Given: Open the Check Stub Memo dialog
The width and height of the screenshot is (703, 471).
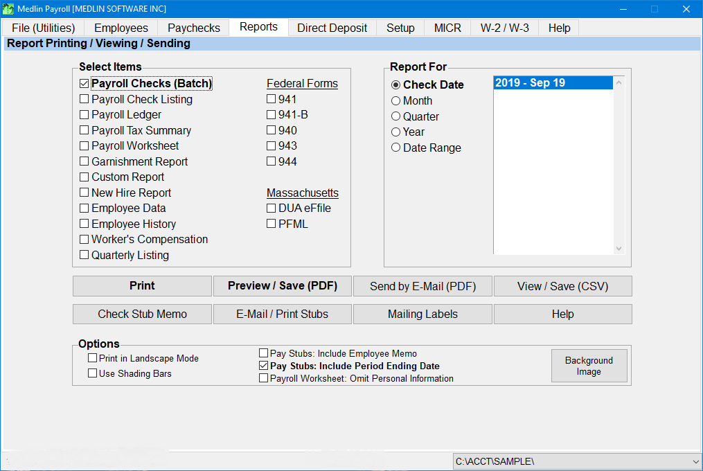Looking at the screenshot, I should [141, 314].
